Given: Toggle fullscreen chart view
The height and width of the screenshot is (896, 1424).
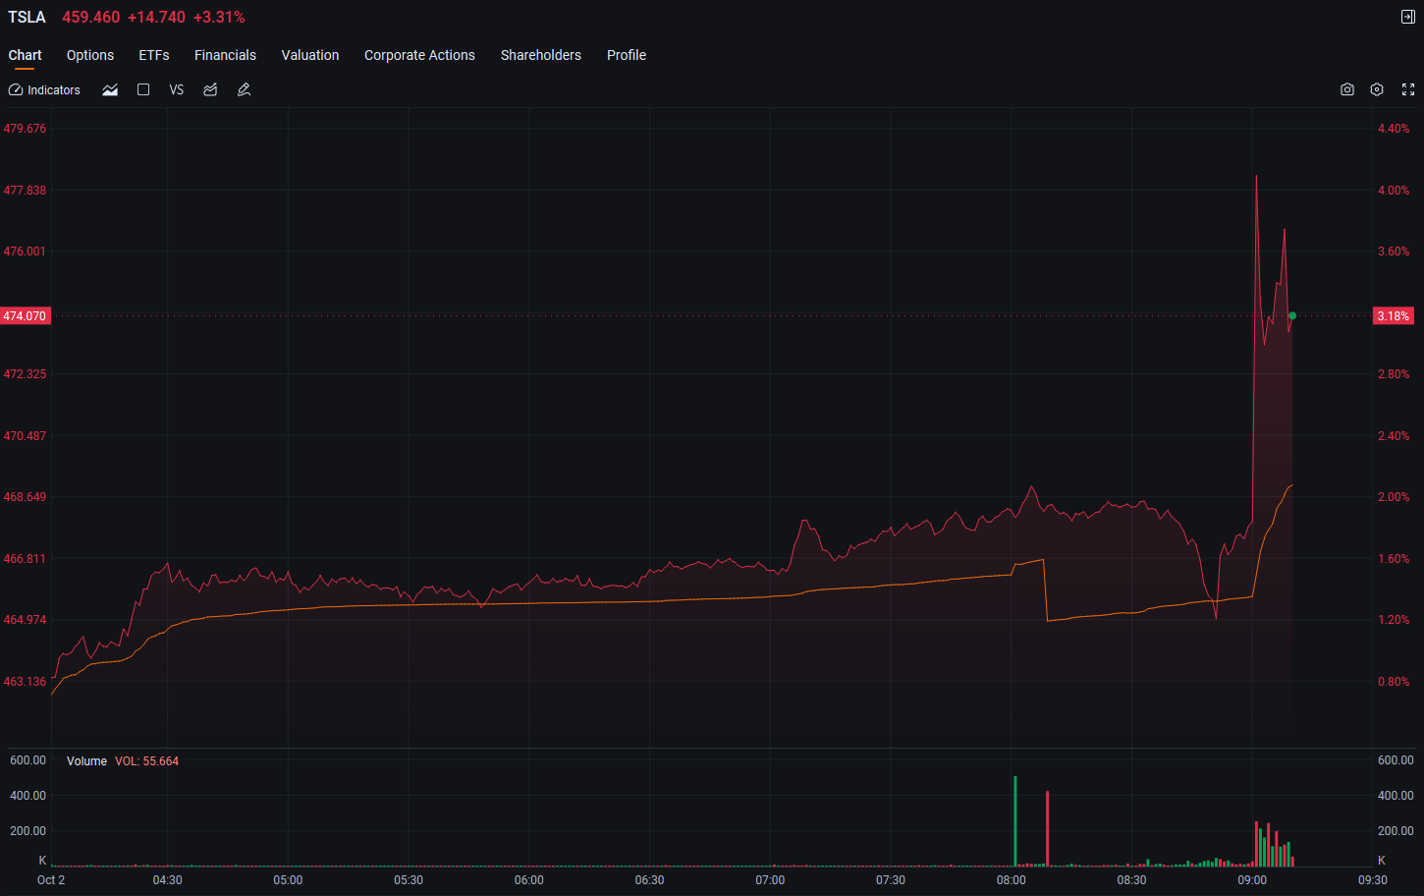Looking at the screenshot, I should [x=1408, y=89].
